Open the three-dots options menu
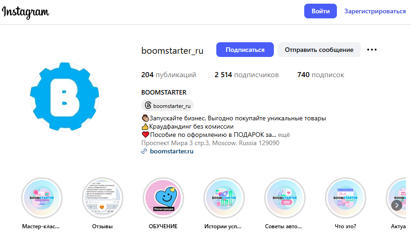 click(x=372, y=50)
